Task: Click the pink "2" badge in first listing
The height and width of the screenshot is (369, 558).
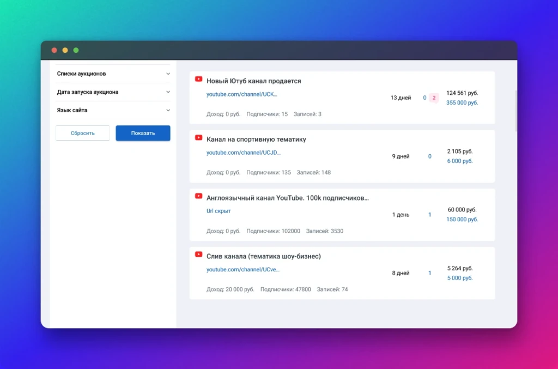Action: coord(434,98)
